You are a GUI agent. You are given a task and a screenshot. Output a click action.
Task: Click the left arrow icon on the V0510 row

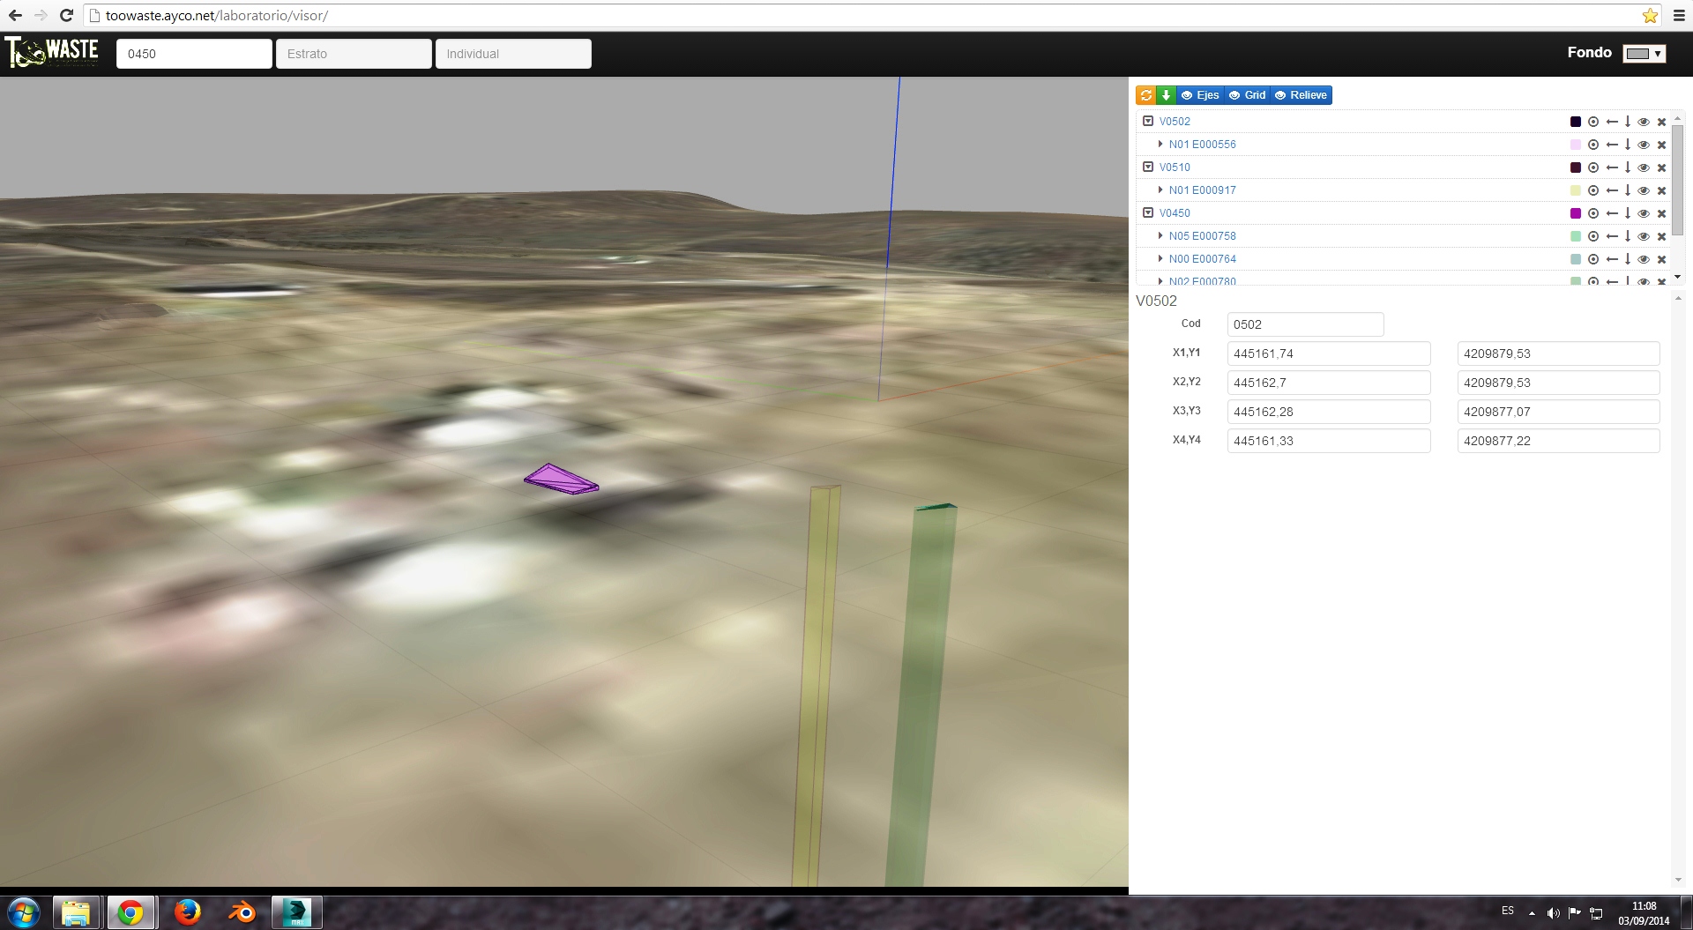click(1612, 167)
